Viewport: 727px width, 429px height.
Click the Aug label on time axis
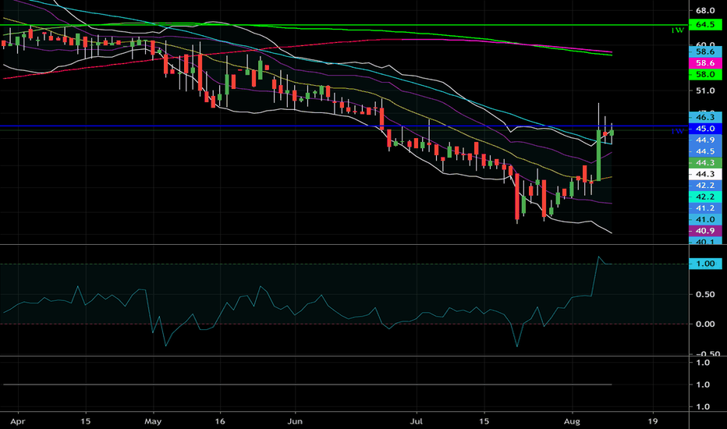point(572,421)
